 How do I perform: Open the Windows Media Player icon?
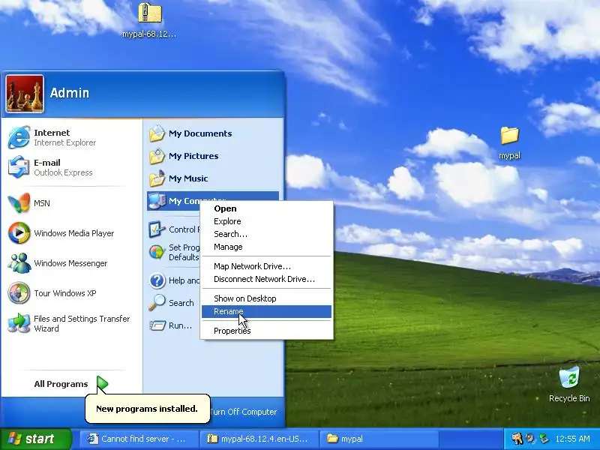pyautogui.click(x=19, y=232)
